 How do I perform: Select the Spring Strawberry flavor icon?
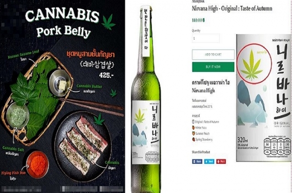[193, 139]
